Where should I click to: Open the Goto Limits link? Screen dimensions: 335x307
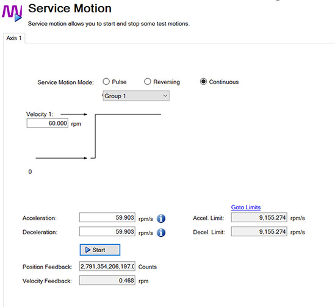coord(246,208)
